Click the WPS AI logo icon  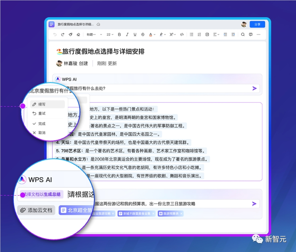[58, 79]
